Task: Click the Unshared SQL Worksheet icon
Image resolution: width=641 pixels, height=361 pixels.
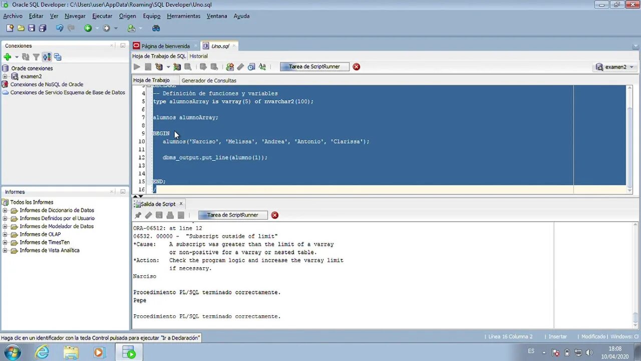Action: pos(230,67)
